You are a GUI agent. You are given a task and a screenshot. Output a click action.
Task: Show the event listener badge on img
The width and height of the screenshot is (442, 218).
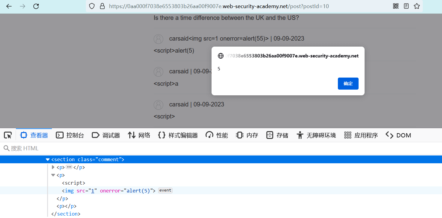(x=165, y=190)
